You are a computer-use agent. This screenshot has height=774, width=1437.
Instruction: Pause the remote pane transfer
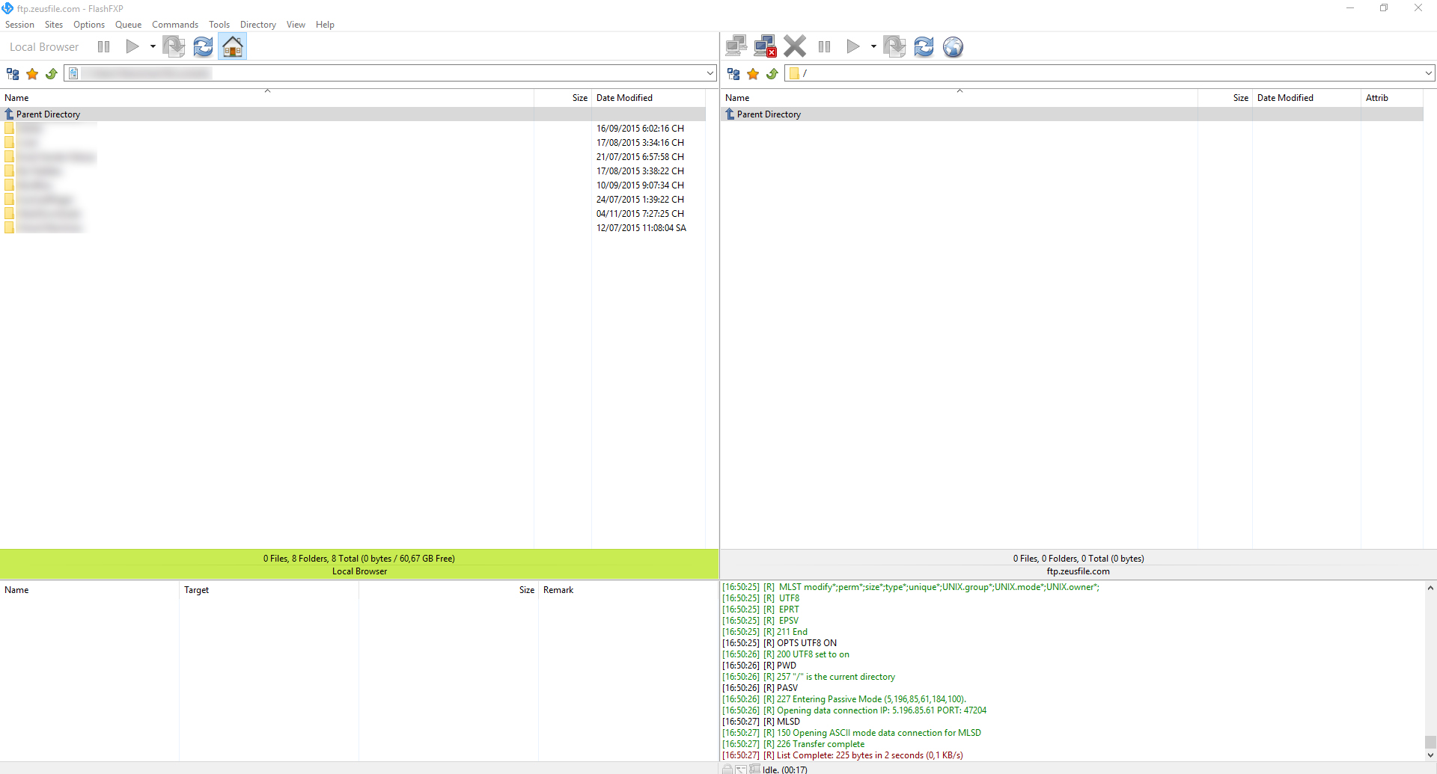[825, 46]
